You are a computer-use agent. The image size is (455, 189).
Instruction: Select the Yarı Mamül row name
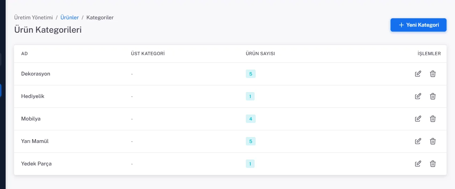(35, 141)
